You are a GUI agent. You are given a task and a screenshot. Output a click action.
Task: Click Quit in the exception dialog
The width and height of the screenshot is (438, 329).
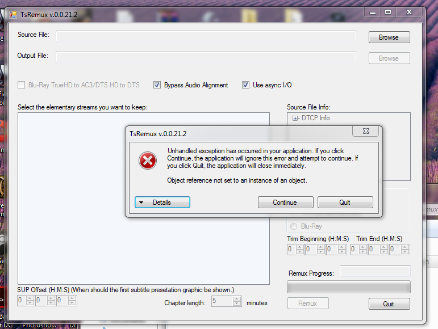tap(345, 203)
